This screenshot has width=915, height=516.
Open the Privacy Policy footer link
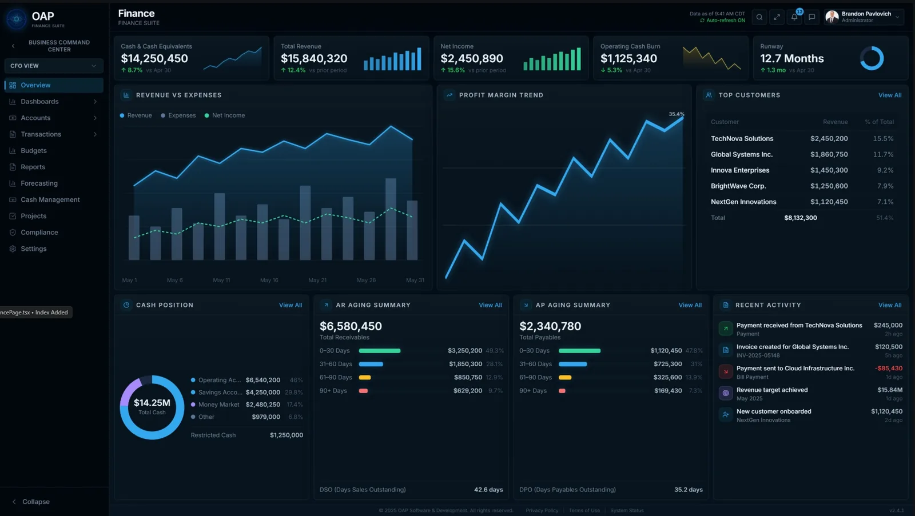click(542, 511)
